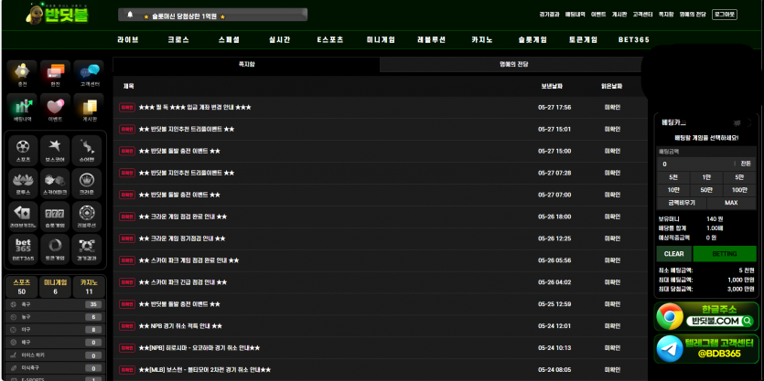Expand the 배구 sport row
This screenshot has height=381, width=764.
click(55, 342)
